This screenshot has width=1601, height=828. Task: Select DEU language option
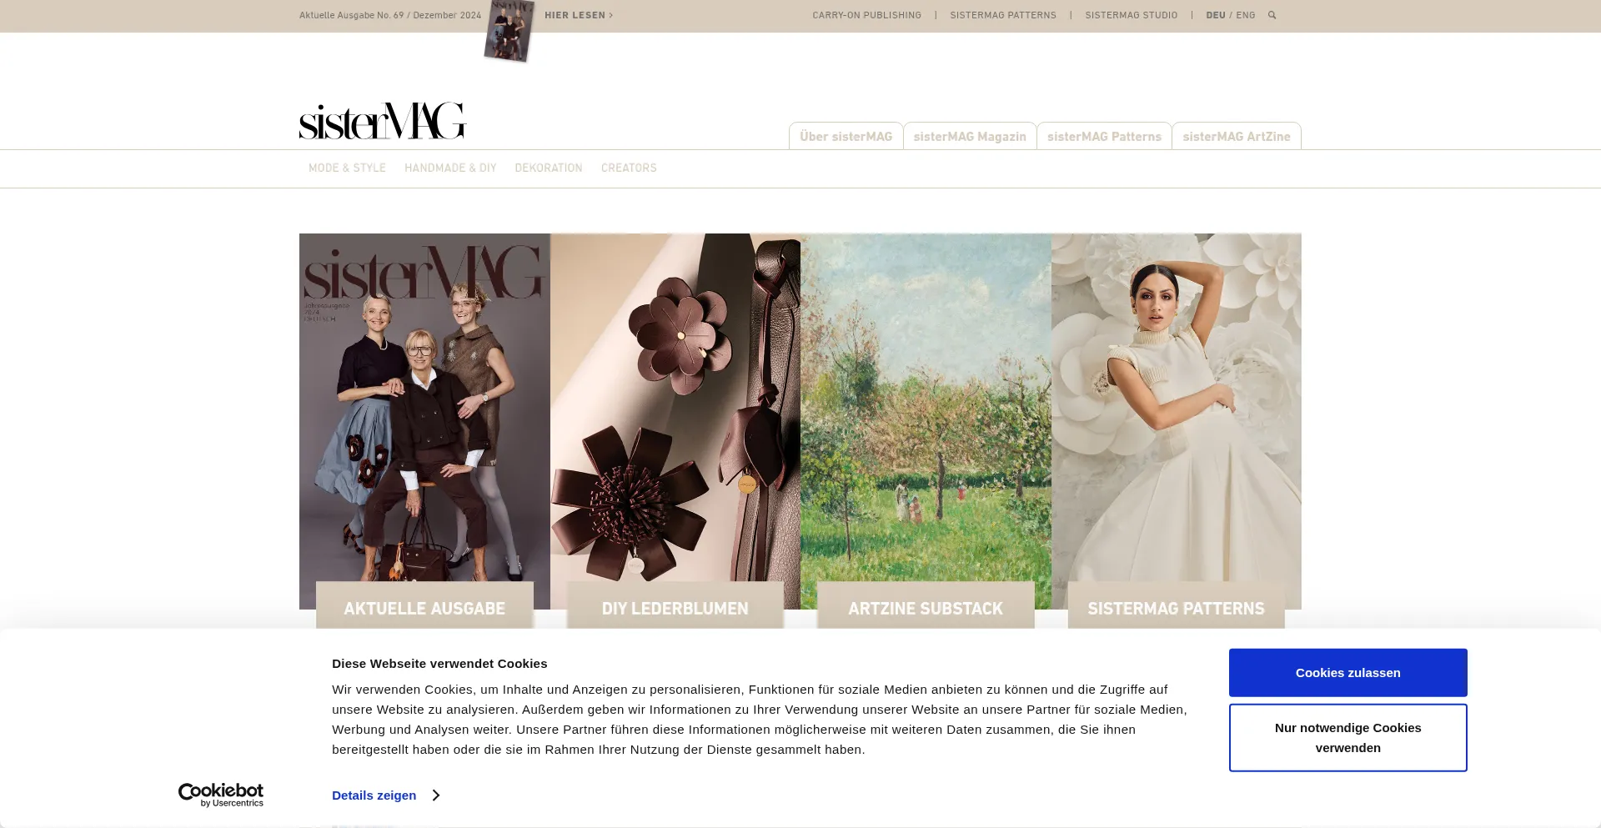[1215, 15]
